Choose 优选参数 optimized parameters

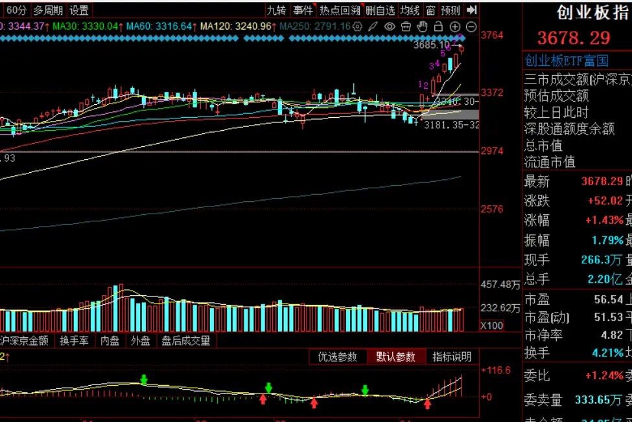coord(337,357)
